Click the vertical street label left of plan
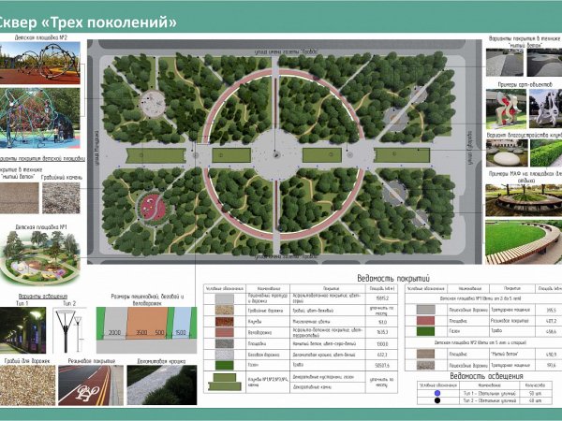 [96, 148]
